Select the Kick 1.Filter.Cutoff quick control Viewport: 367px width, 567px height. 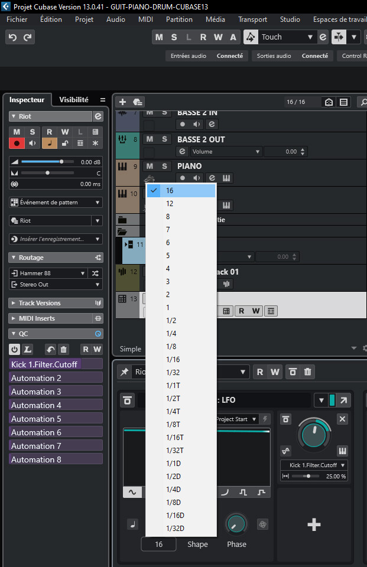(x=56, y=364)
